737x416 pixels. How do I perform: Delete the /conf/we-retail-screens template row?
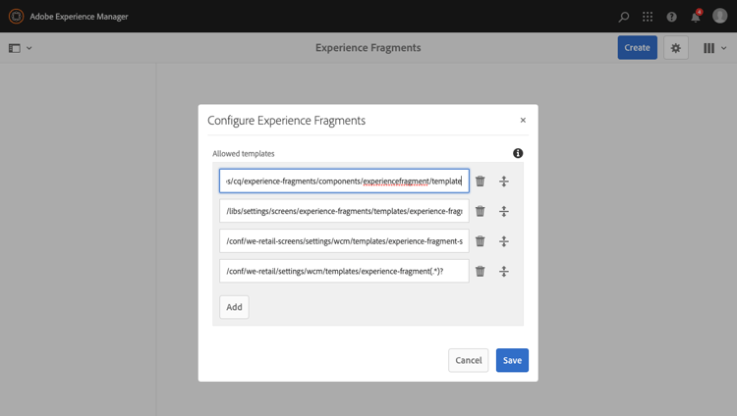[x=480, y=241]
